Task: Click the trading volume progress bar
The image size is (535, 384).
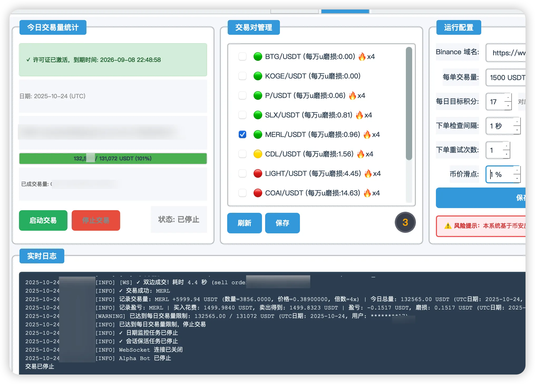Action: tap(113, 159)
